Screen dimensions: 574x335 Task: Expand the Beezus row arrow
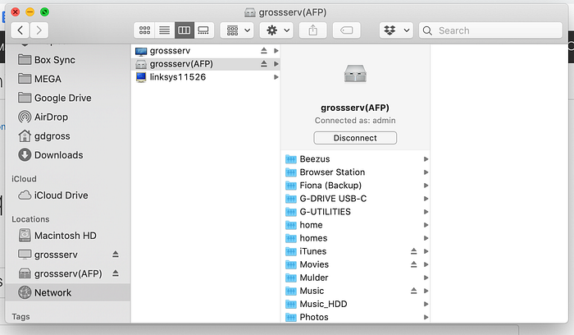point(426,159)
